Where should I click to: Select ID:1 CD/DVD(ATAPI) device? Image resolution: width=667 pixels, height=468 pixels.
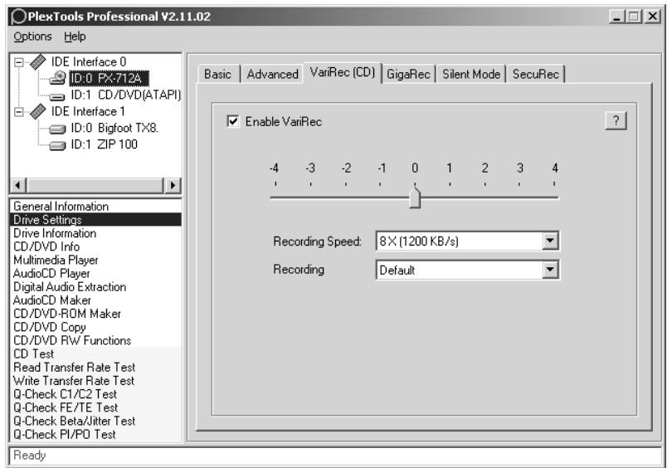tap(125, 95)
